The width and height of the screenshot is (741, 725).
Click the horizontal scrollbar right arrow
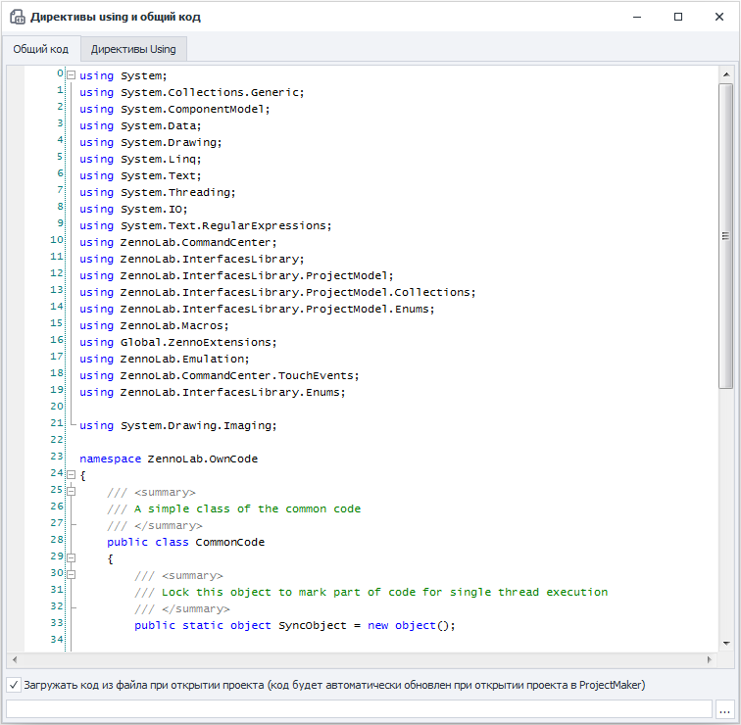[710, 658]
